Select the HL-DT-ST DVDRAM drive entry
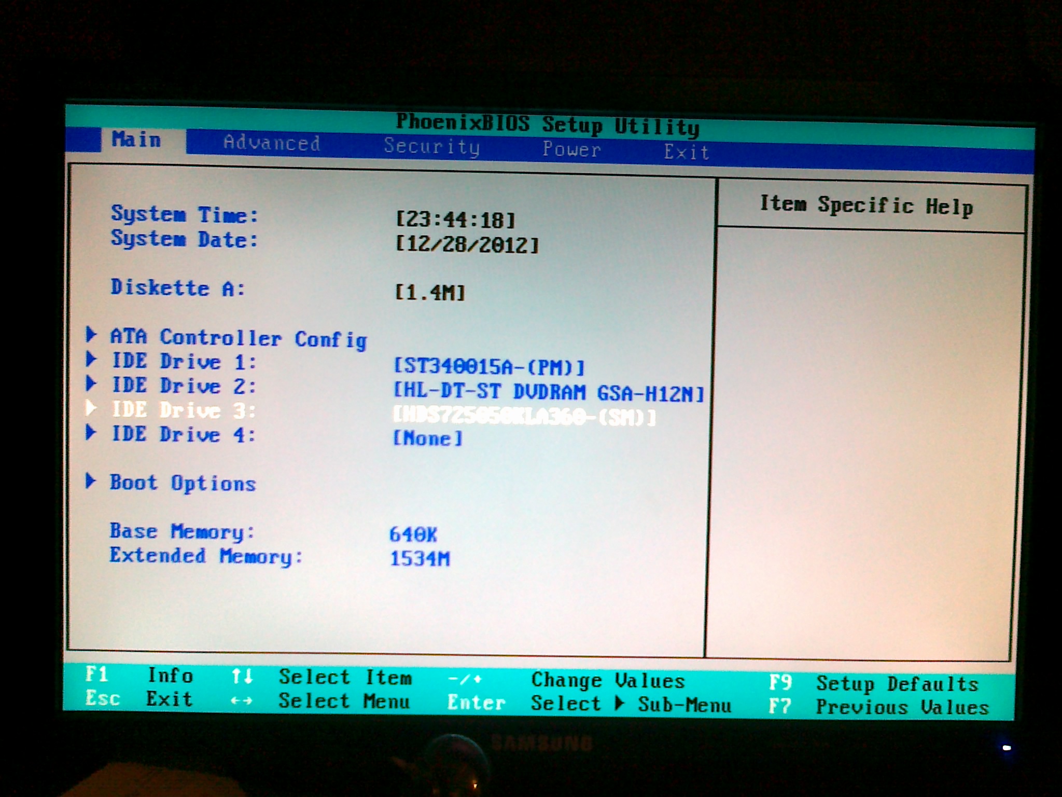Screen dimensions: 1062x797 pyautogui.click(x=549, y=392)
